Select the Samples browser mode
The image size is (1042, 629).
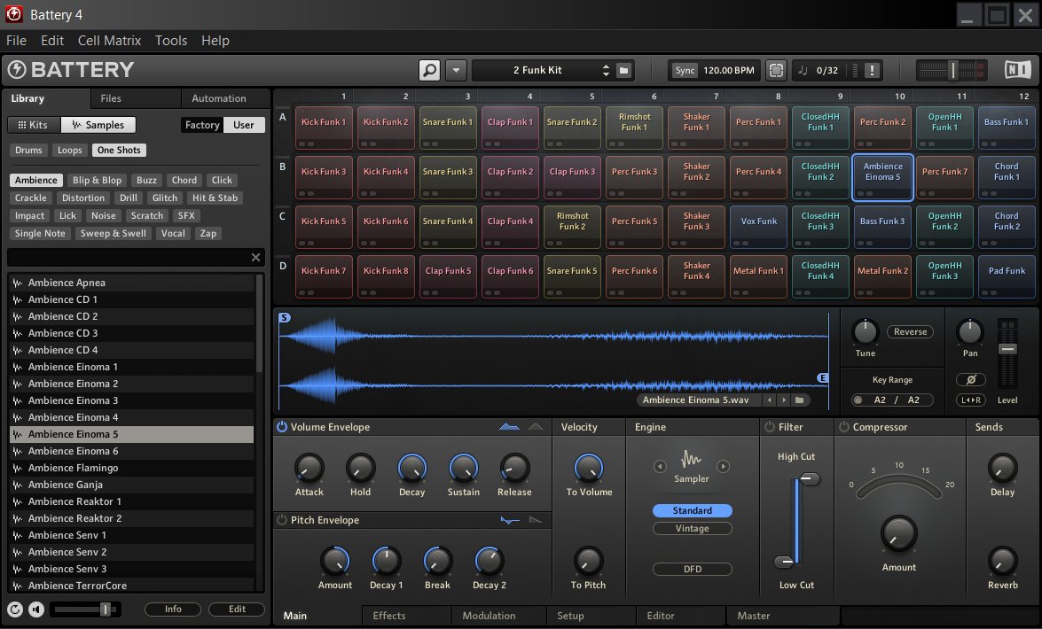pos(98,125)
